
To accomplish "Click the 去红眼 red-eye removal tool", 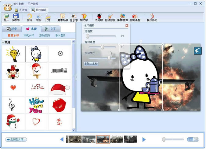I will [99, 17].
